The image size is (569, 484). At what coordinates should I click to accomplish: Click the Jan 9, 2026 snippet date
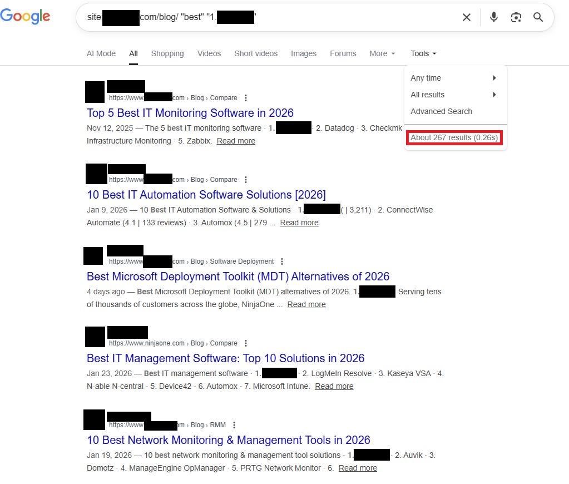pos(107,210)
